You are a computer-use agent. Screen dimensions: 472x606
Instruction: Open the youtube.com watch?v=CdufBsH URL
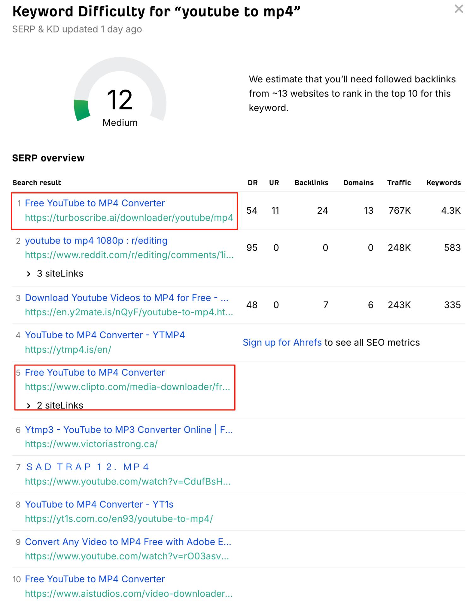click(x=128, y=481)
